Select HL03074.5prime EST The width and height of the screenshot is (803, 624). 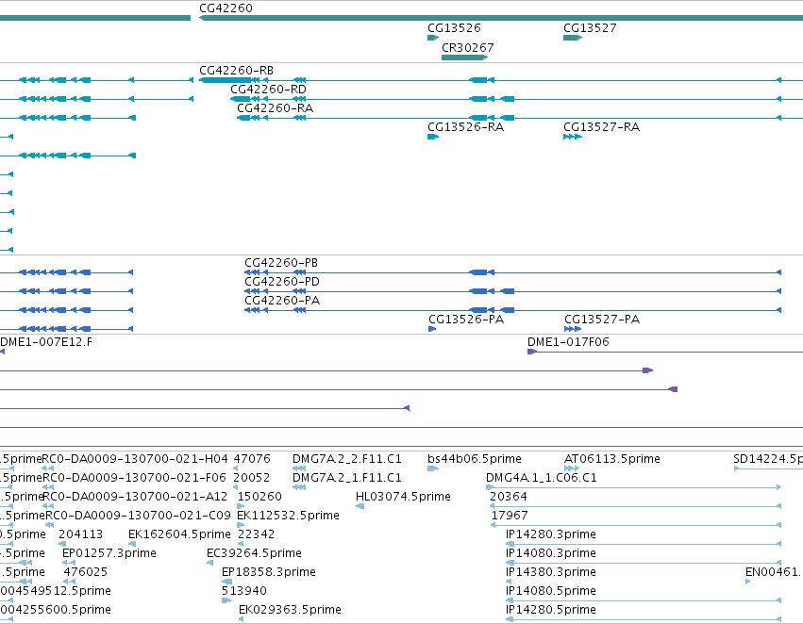point(403,497)
